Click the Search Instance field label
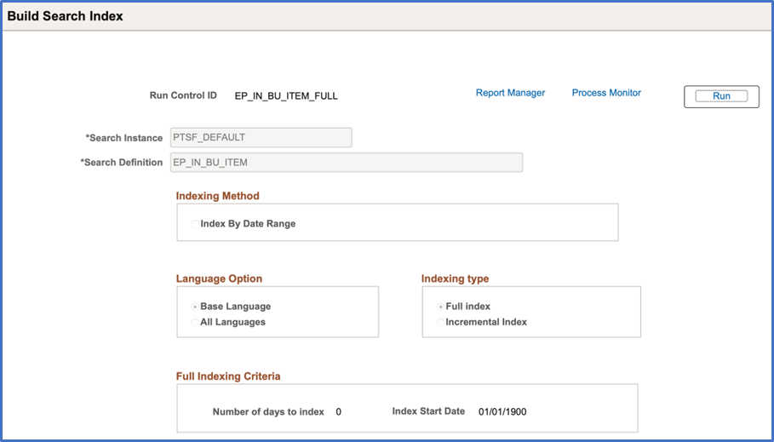The image size is (774, 442). 123,138
